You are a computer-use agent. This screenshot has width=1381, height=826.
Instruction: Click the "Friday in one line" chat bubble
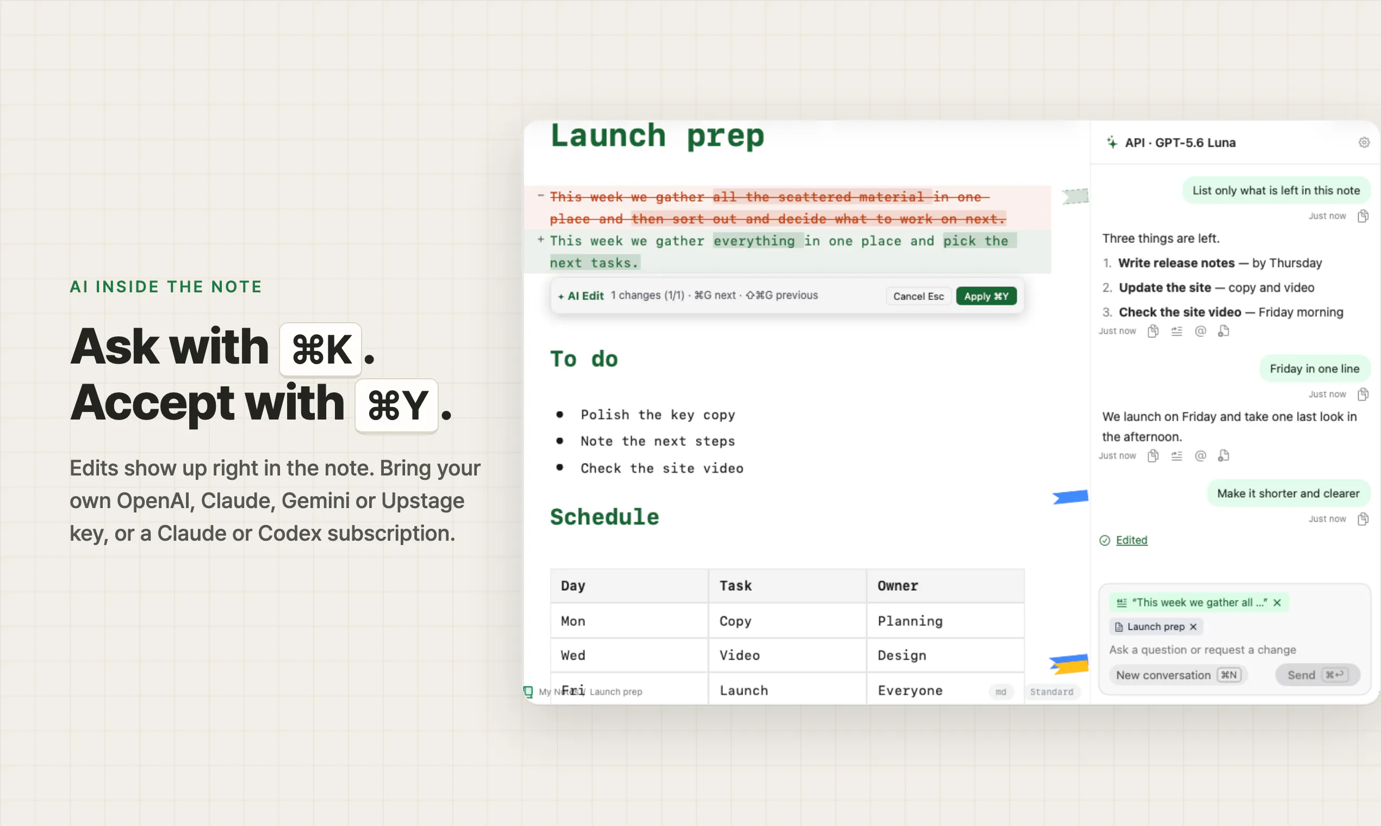[1314, 368]
